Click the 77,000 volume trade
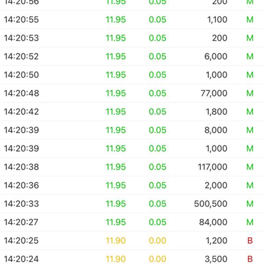The width and height of the screenshot is (264, 264). [x=213, y=93]
